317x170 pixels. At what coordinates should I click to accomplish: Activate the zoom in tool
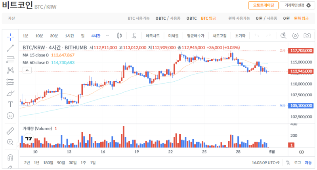10,142
